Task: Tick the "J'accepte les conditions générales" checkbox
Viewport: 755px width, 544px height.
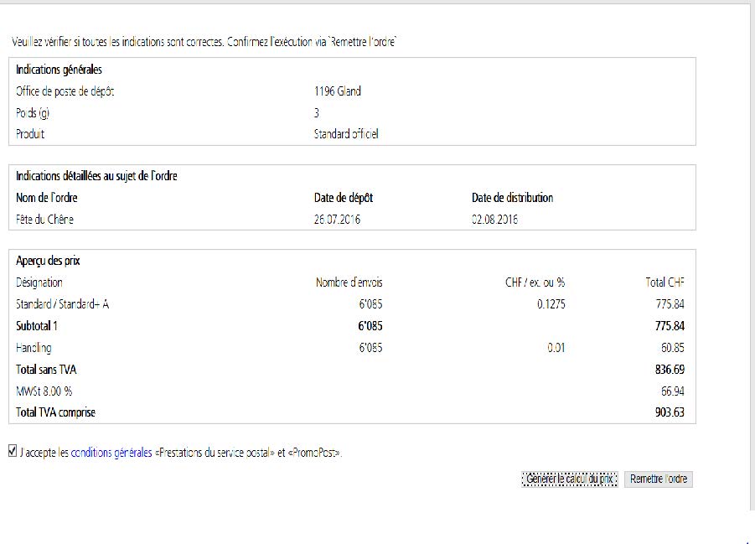Action: pos(12,451)
